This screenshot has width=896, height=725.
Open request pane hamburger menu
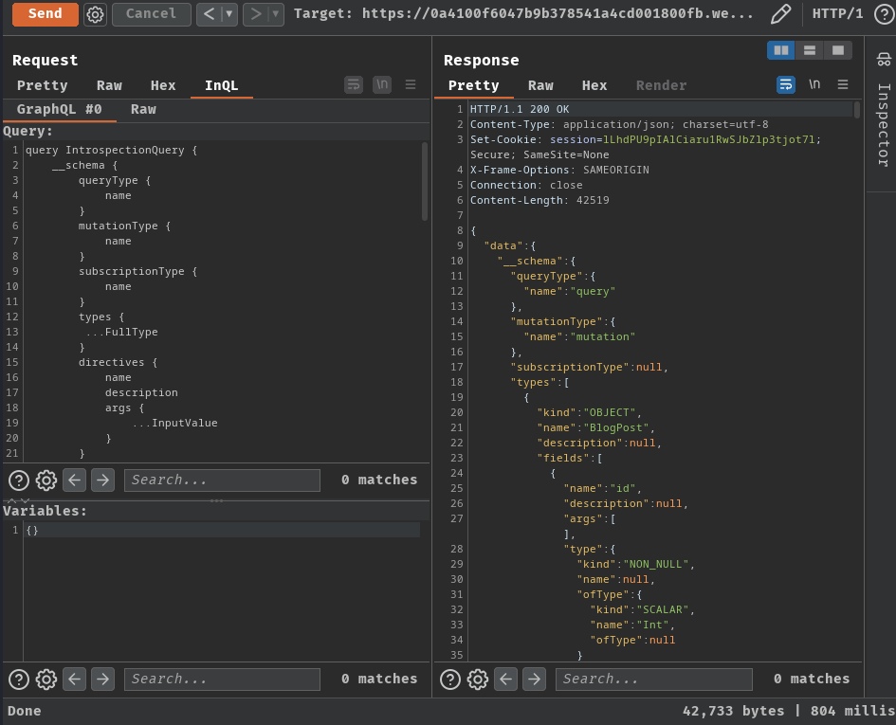pyautogui.click(x=411, y=85)
